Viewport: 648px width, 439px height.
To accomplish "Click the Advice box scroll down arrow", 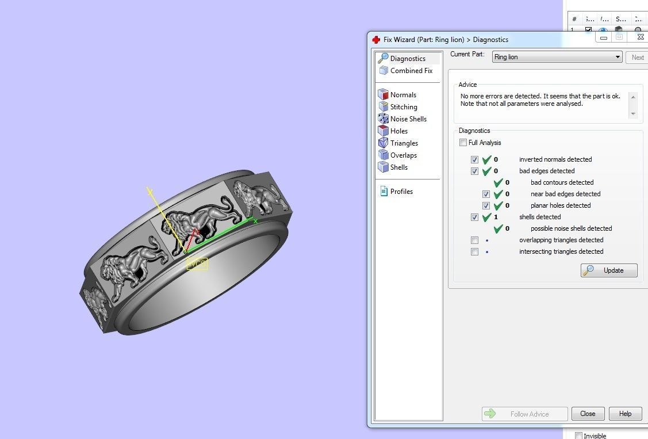I will [x=633, y=114].
